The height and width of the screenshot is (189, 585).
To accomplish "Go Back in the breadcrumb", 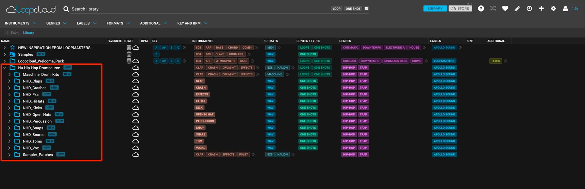I will point(12,33).
